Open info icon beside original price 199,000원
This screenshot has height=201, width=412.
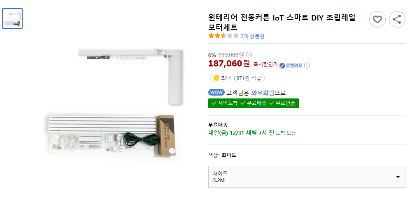(x=249, y=55)
